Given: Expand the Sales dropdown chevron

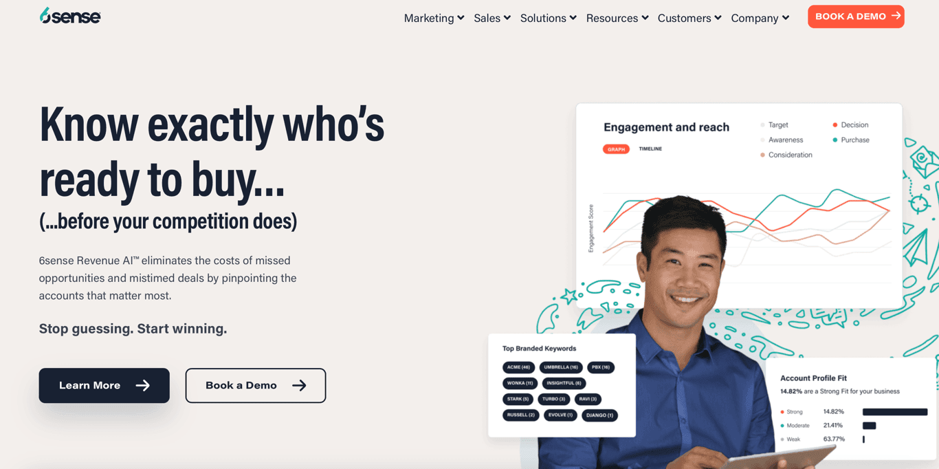Looking at the screenshot, I should 507,18.
